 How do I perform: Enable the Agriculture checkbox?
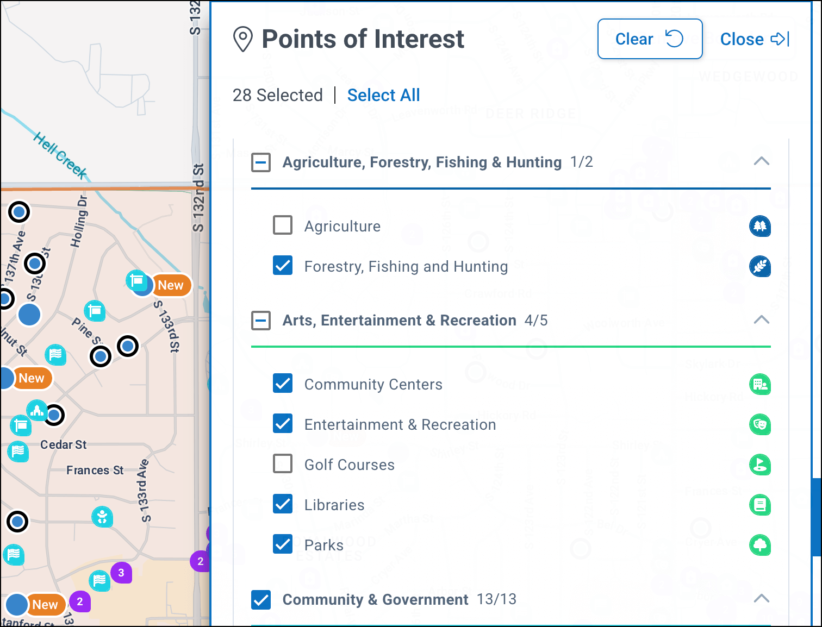click(283, 225)
